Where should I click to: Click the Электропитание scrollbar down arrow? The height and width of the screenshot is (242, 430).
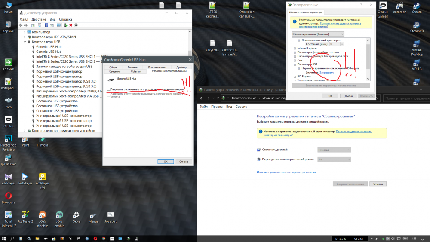pyautogui.click(x=368, y=79)
